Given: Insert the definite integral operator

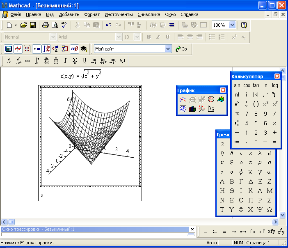Looking at the screenshot, I should (x=37, y=61).
